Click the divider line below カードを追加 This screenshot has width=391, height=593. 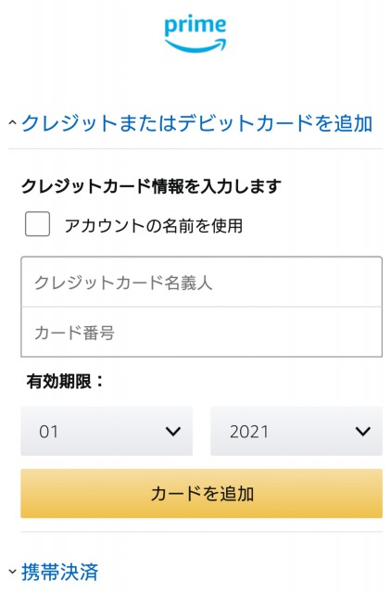click(x=202, y=532)
